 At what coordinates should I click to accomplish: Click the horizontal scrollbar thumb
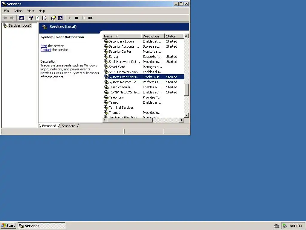130,120
